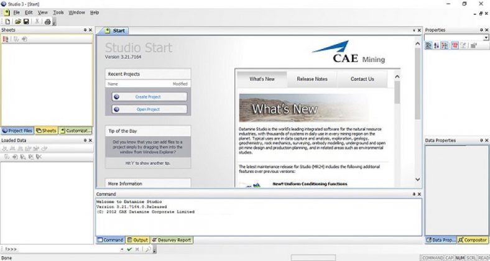Click the New document toolbar icon
This screenshot has width=490, height=261.
(7, 22)
